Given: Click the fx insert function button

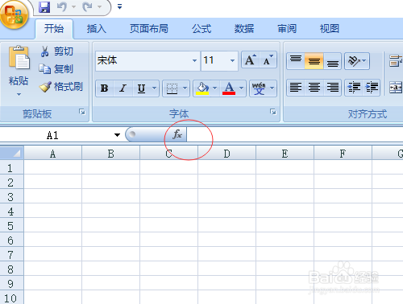Looking at the screenshot, I should [x=177, y=134].
